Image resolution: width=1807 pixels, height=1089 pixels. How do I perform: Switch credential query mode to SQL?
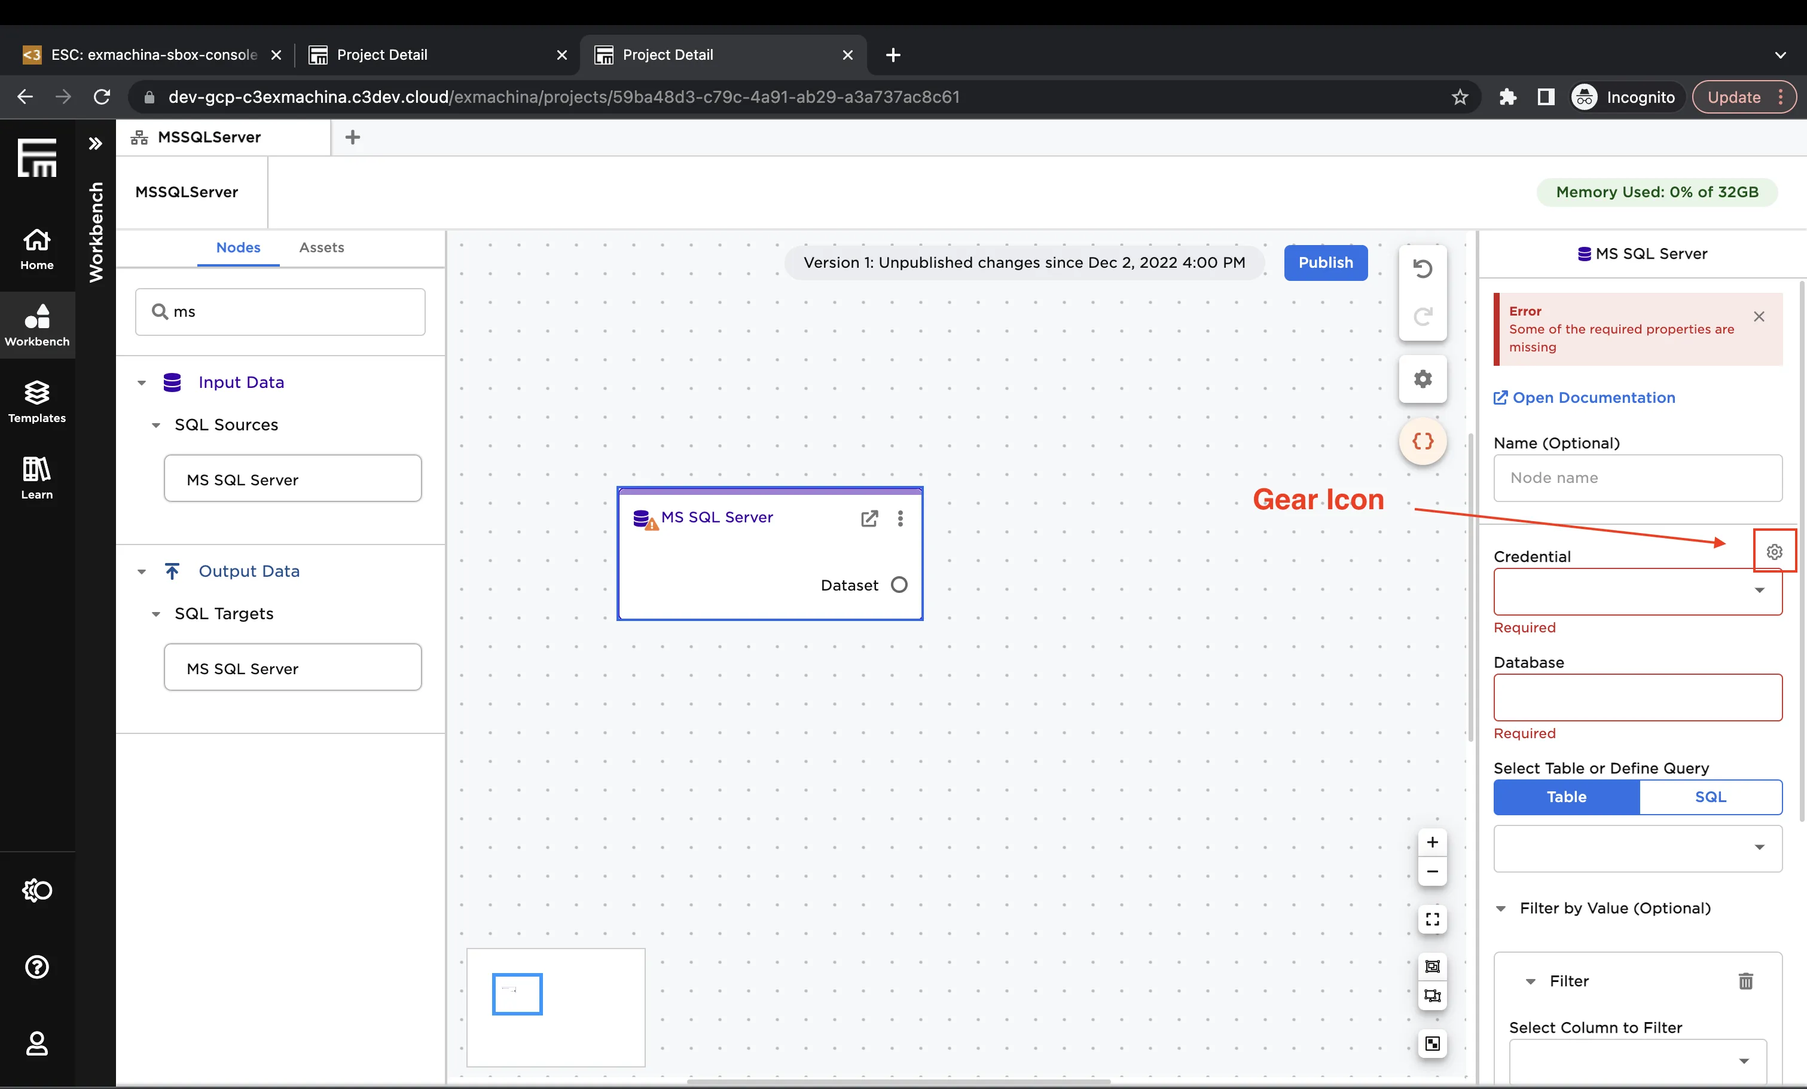click(1711, 797)
